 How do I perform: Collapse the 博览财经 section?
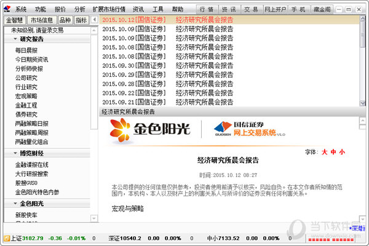click(x=15, y=153)
